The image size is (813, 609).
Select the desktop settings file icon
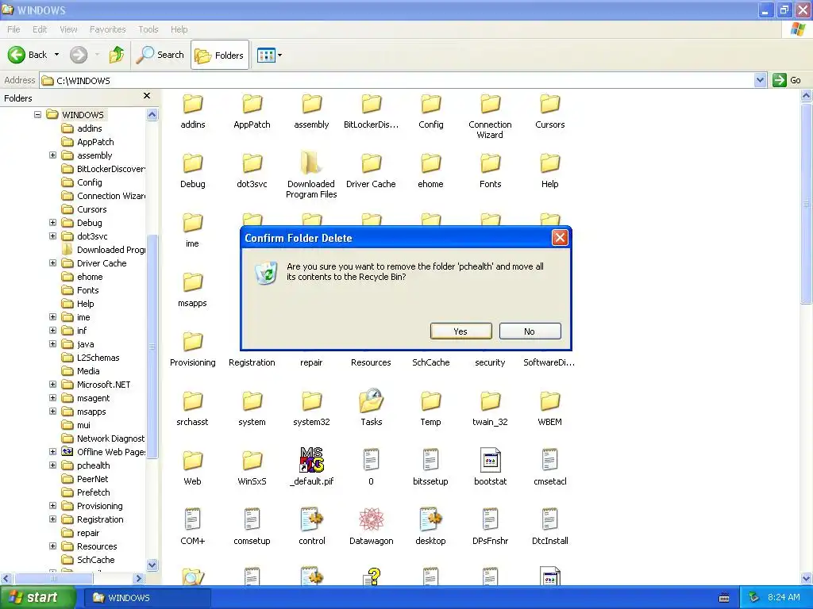pos(431,519)
